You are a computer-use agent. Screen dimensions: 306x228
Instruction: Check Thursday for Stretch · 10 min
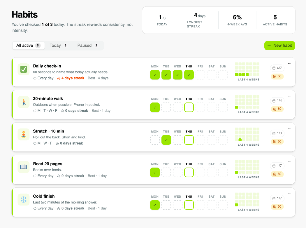[189, 140]
